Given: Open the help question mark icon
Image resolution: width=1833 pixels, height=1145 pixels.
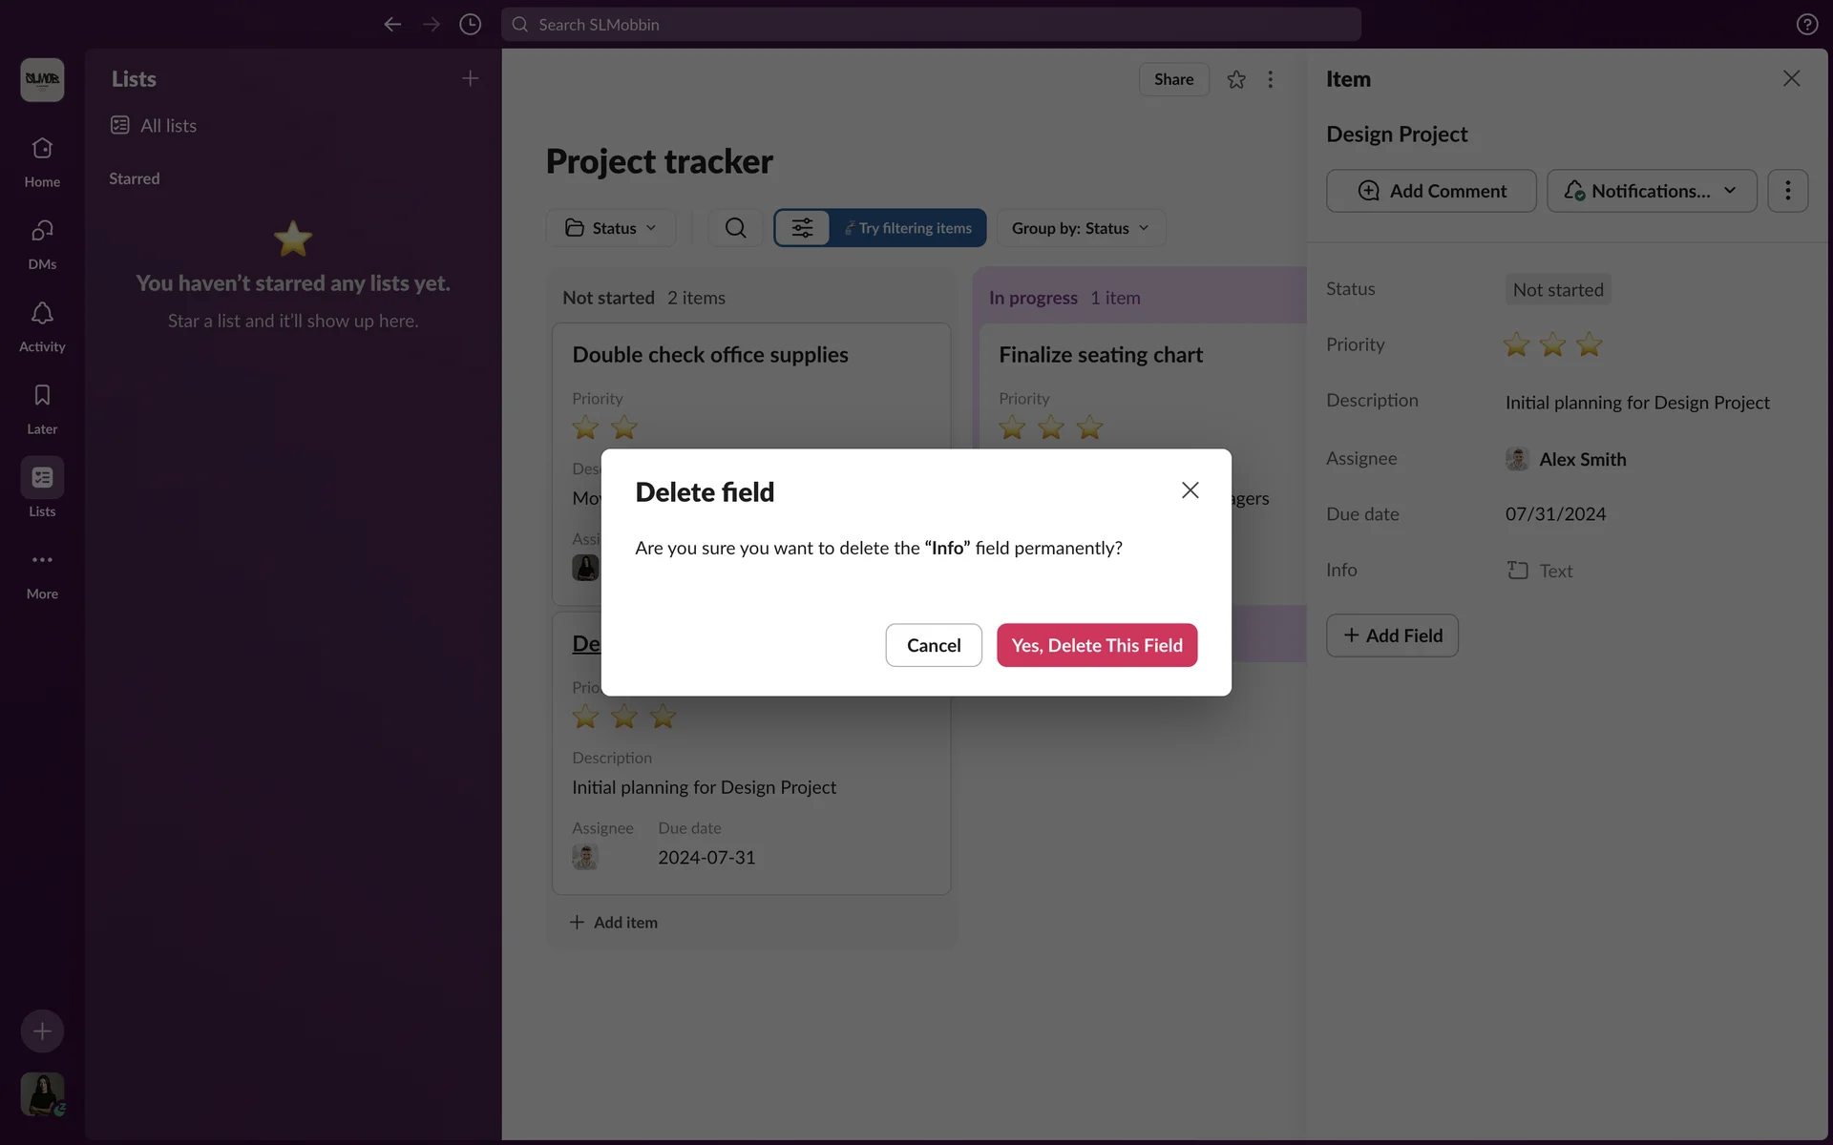Looking at the screenshot, I should point(1806,25).
